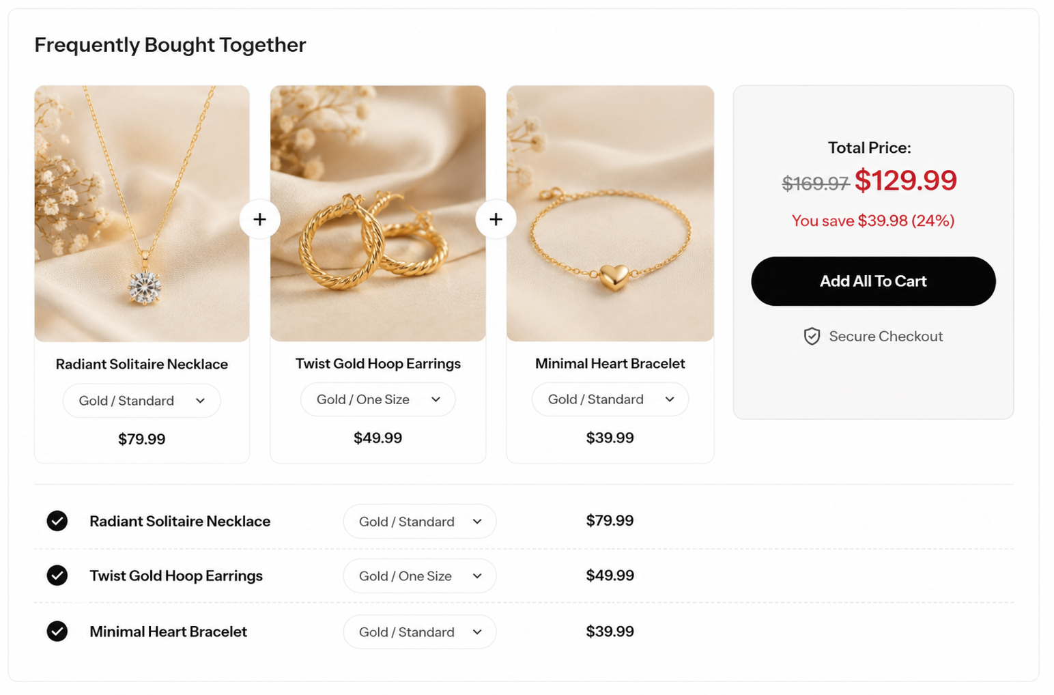This screenshot has width=1054, height=695.
Task: Open Radiant Solitaire Necklace product title under image
Action: click(142, 364)
